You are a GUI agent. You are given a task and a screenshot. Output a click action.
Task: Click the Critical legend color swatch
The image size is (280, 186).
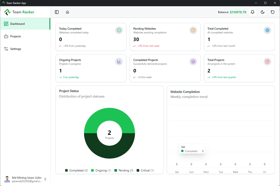point(138,171)
